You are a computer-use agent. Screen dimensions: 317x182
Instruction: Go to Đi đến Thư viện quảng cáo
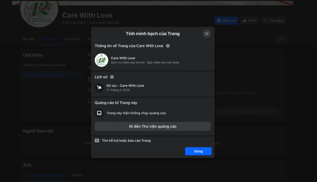(153, 126)
